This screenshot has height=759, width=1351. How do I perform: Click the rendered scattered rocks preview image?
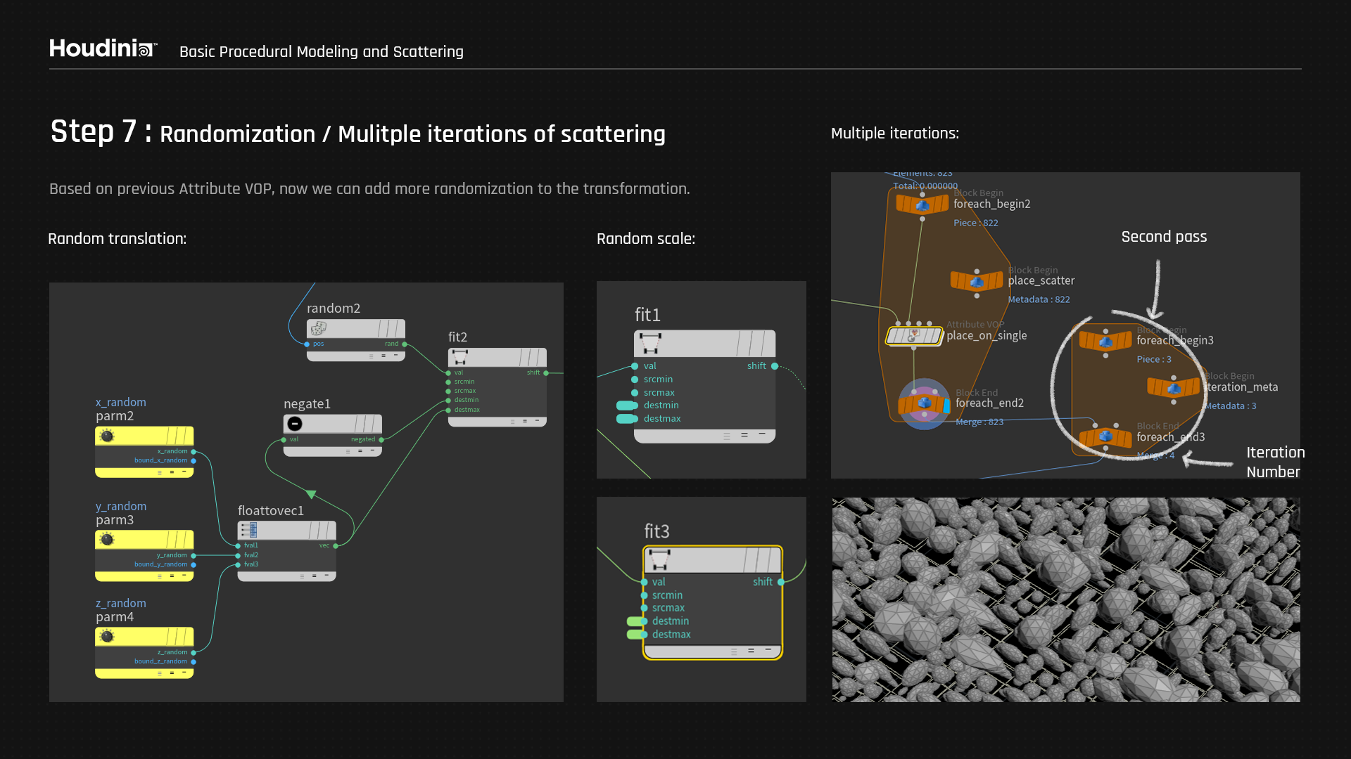click(x=1066, y=599)
